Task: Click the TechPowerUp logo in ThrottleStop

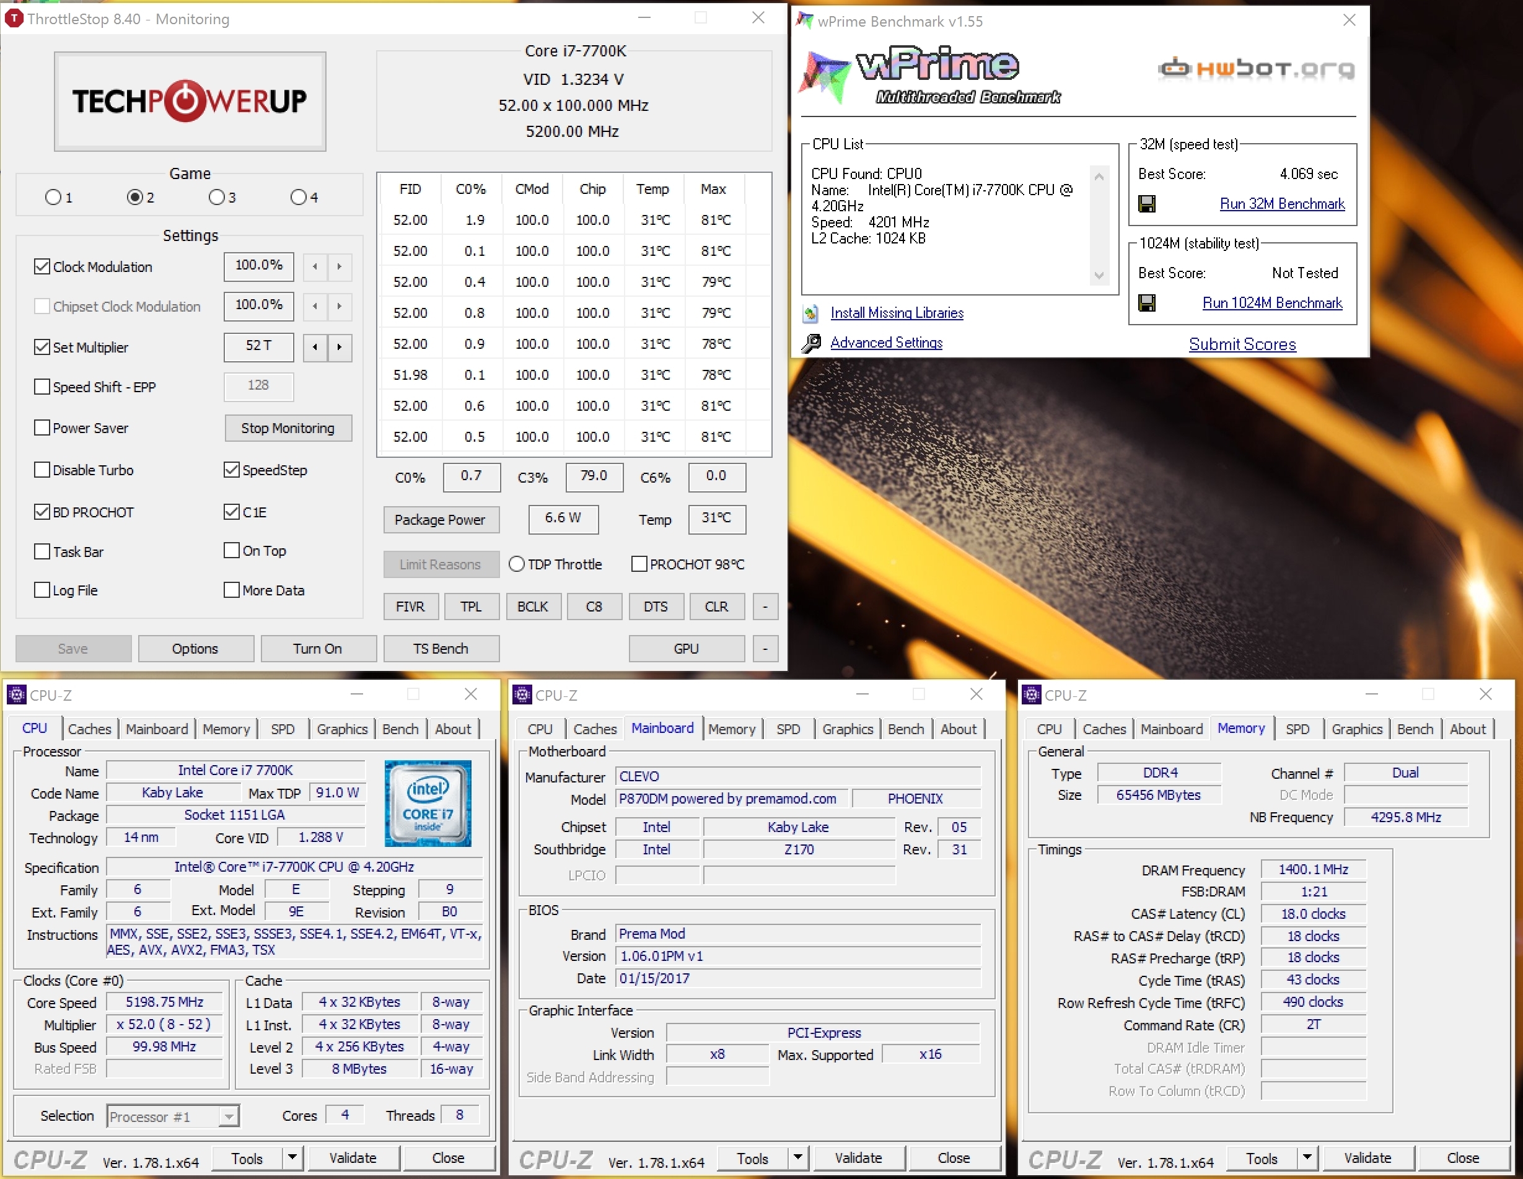Action: [190, 101]
